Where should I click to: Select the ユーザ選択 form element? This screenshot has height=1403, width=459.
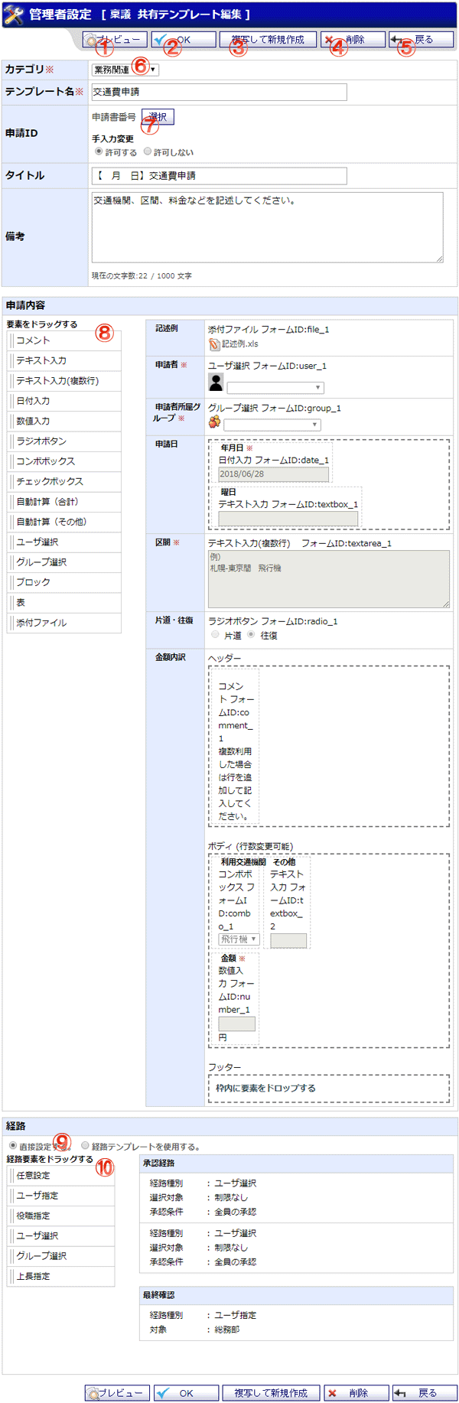coord(64,542)
